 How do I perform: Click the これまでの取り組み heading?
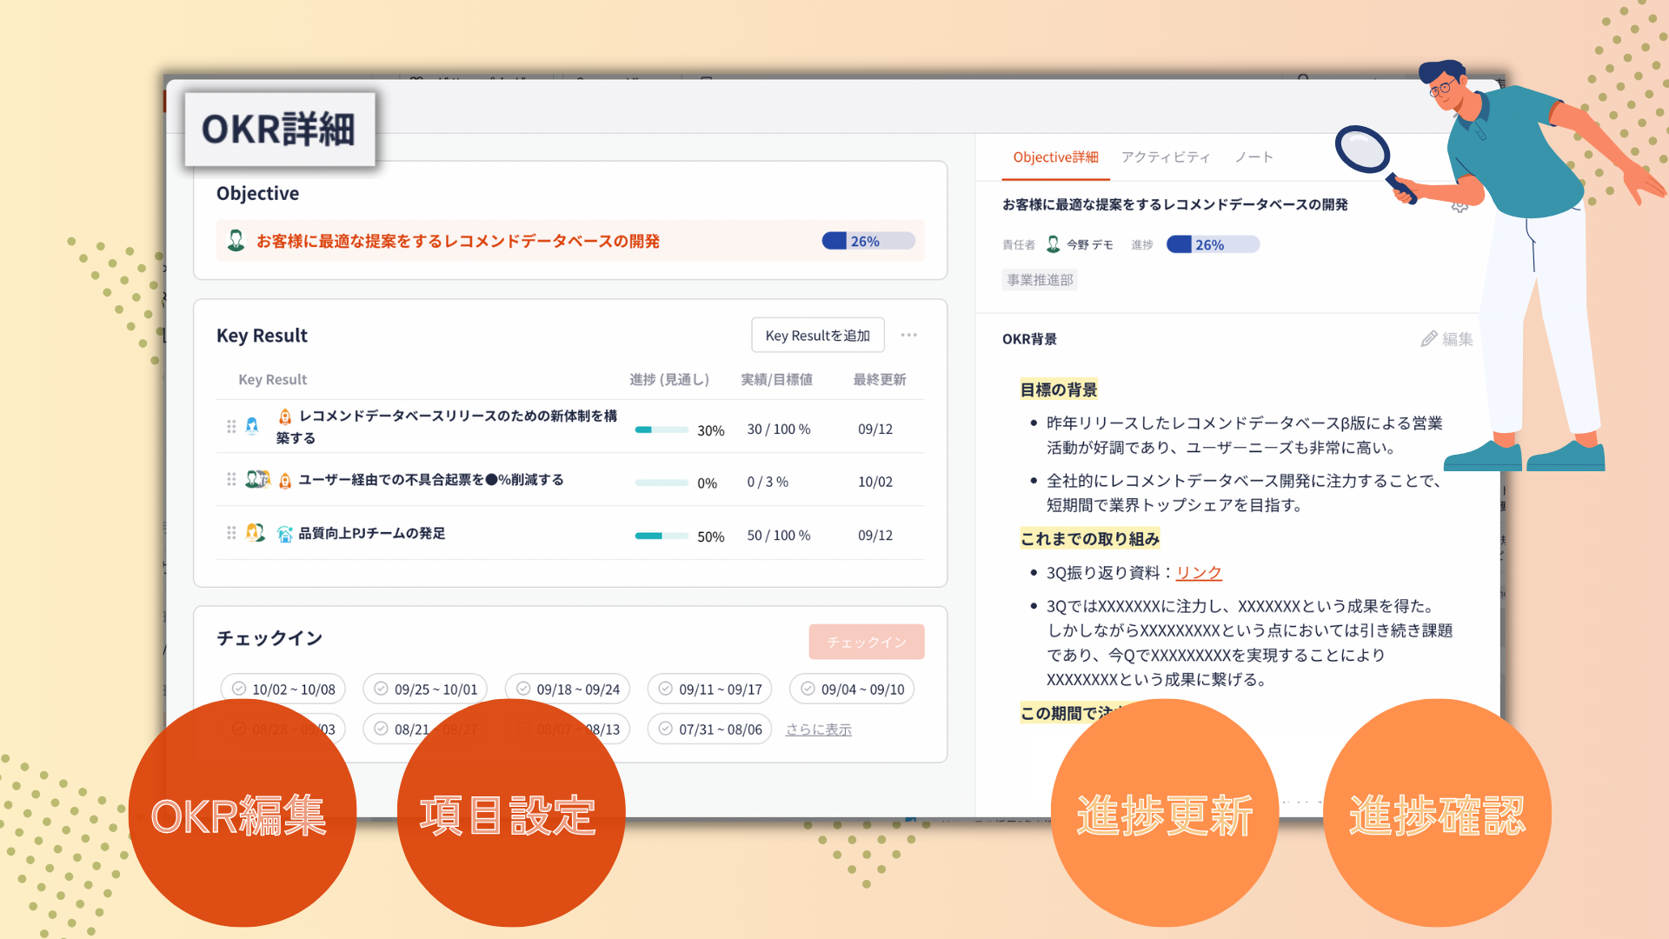(x=1090, y=539)
